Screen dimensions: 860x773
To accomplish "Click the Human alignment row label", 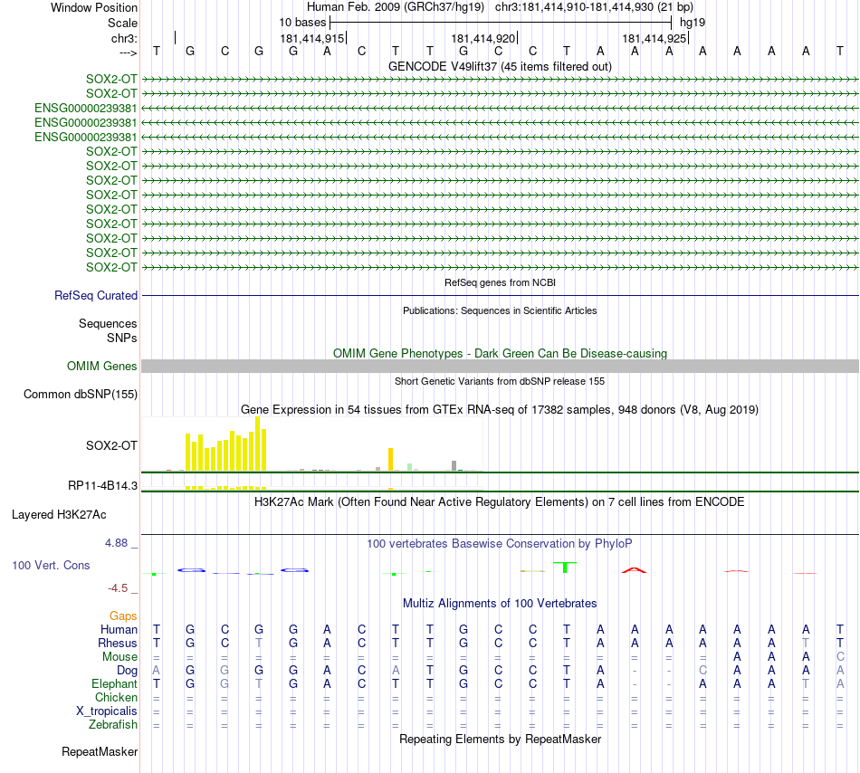I will [x=119, y=629].
